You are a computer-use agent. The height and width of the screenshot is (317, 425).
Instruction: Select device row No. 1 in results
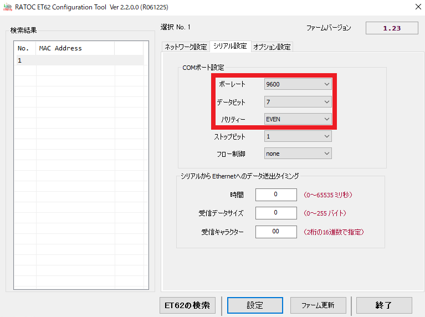pos(78,60)
